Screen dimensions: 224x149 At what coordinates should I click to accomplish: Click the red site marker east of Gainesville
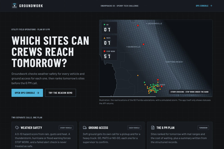tap(143, 44)
